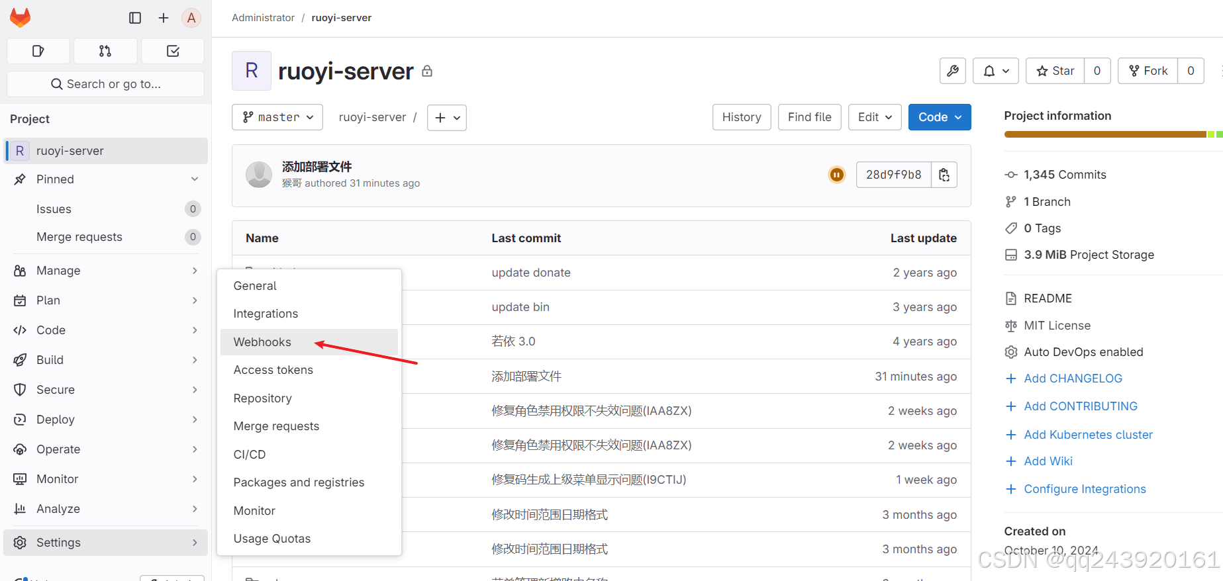Click the Build rocket icon in sidebar
The width and height of the screenshot is (1223, 581).
pyautogui.click(x=20, y=360)
